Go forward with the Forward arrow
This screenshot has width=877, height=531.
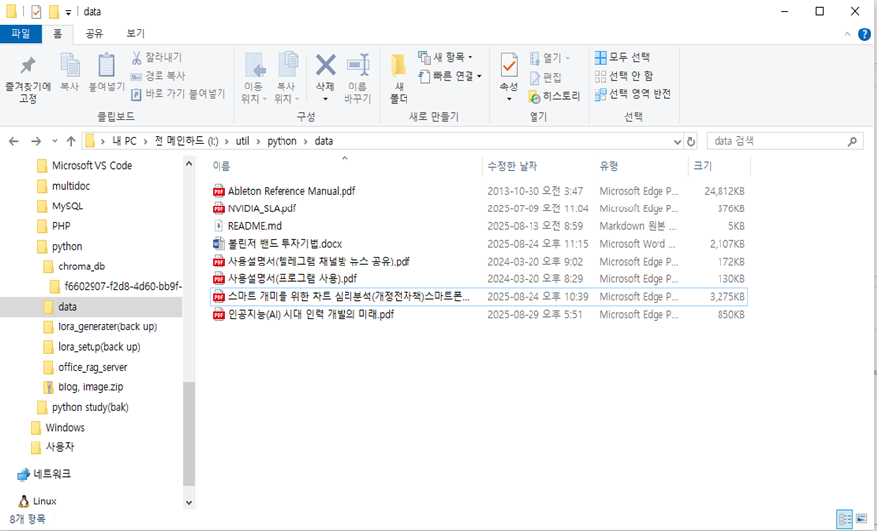coord(36,141)
